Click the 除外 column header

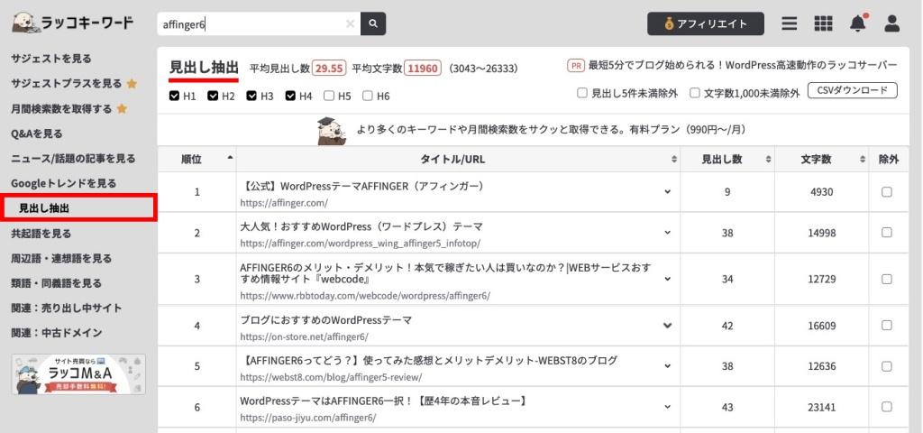tap(888, 159)
